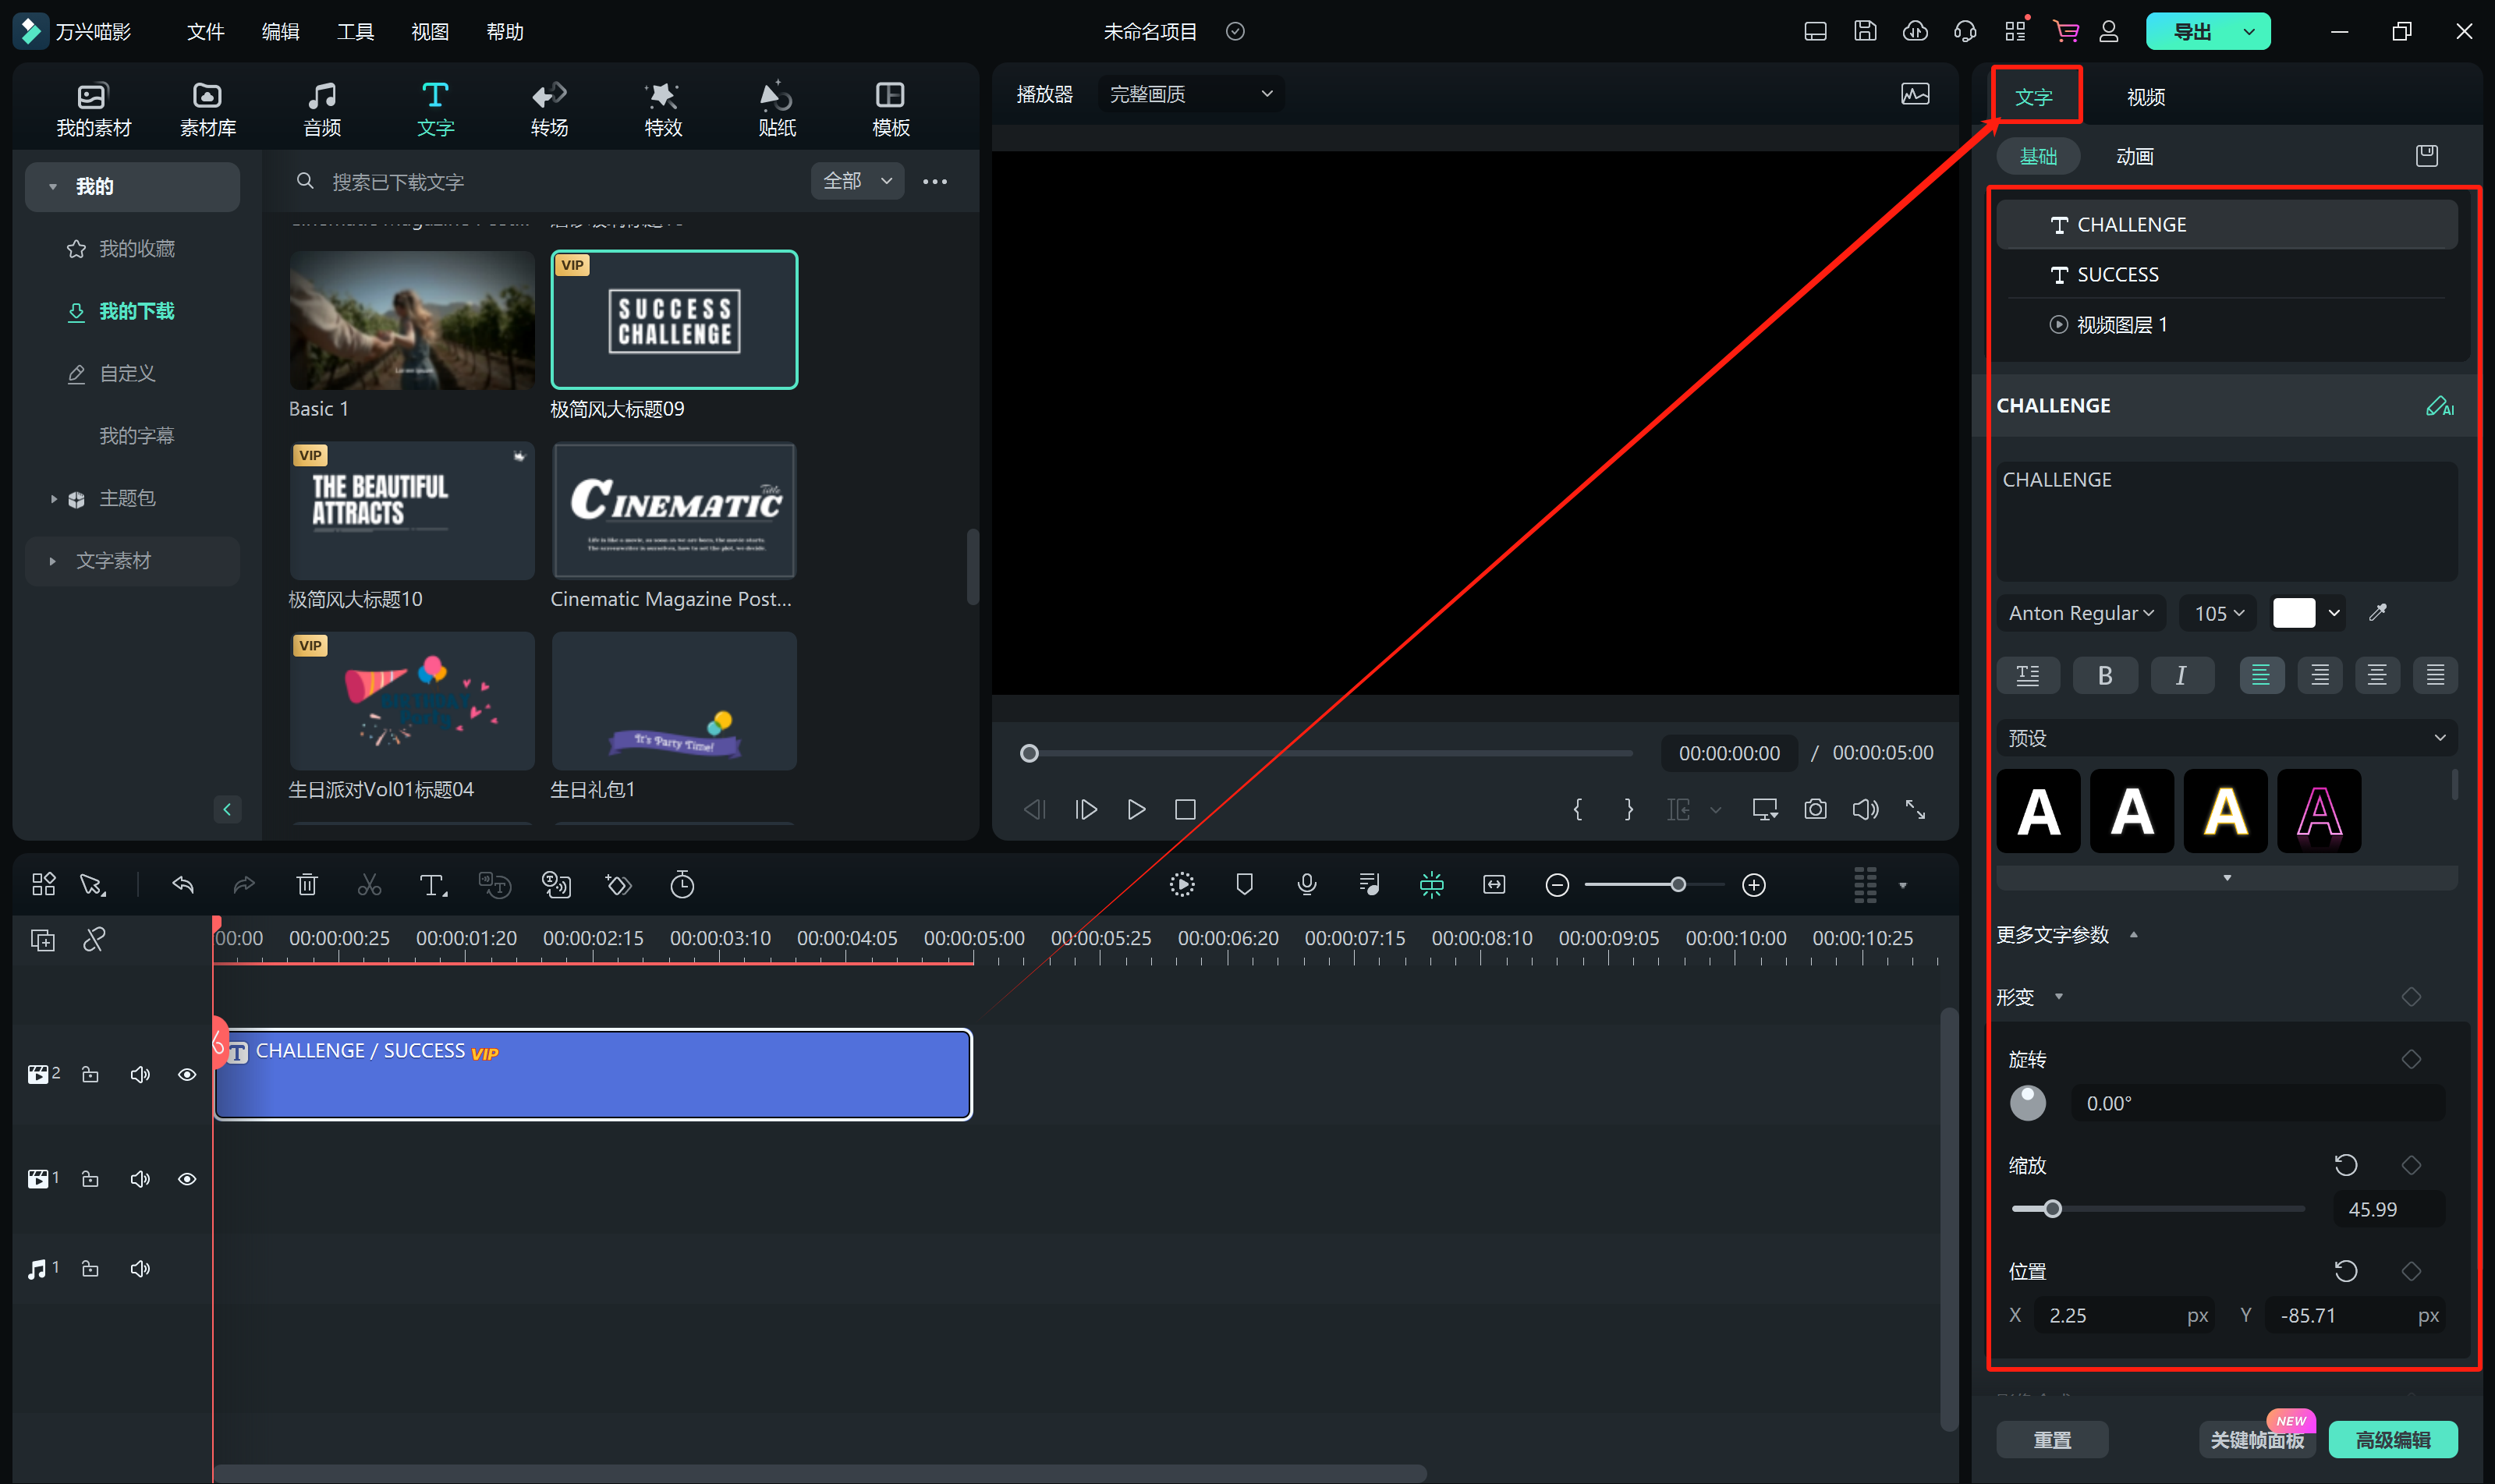
Task: Hide video track 2 with eye icon
Action: point(187,1075)
